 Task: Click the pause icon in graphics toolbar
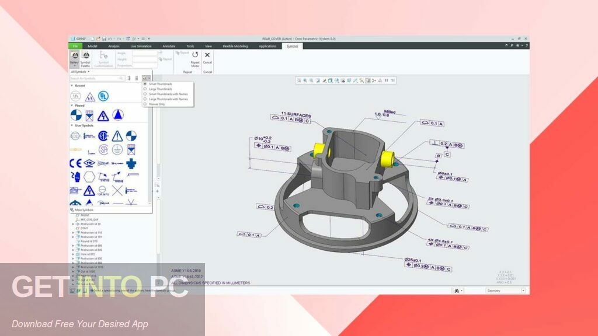387,80
